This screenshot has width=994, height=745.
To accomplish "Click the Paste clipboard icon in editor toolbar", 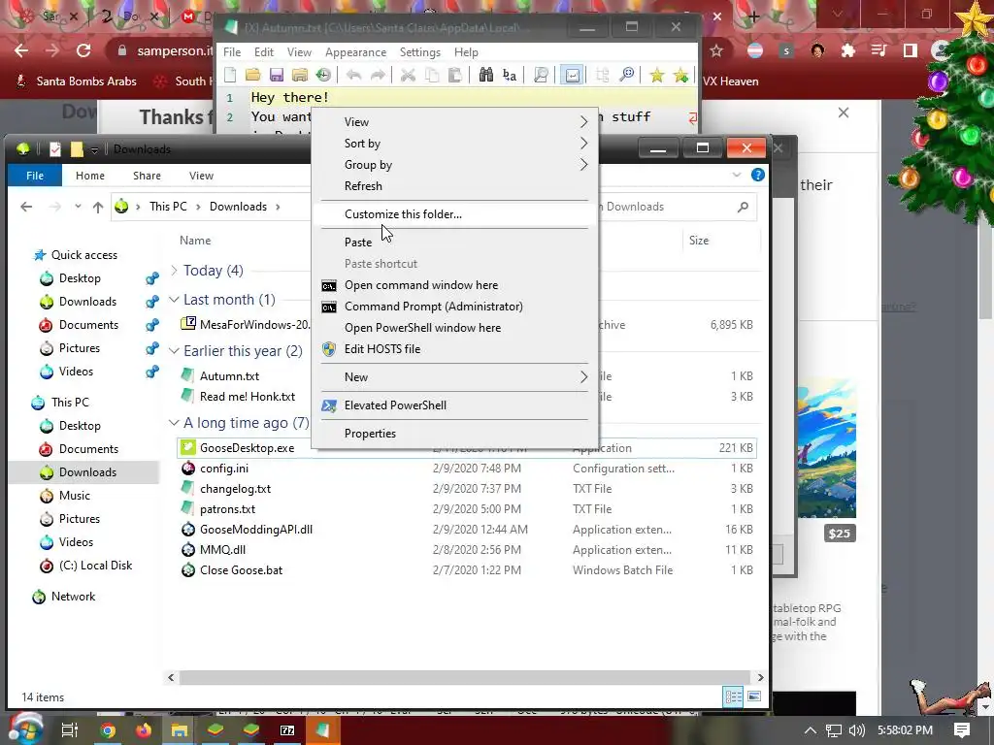I will (x=454, y=76).
